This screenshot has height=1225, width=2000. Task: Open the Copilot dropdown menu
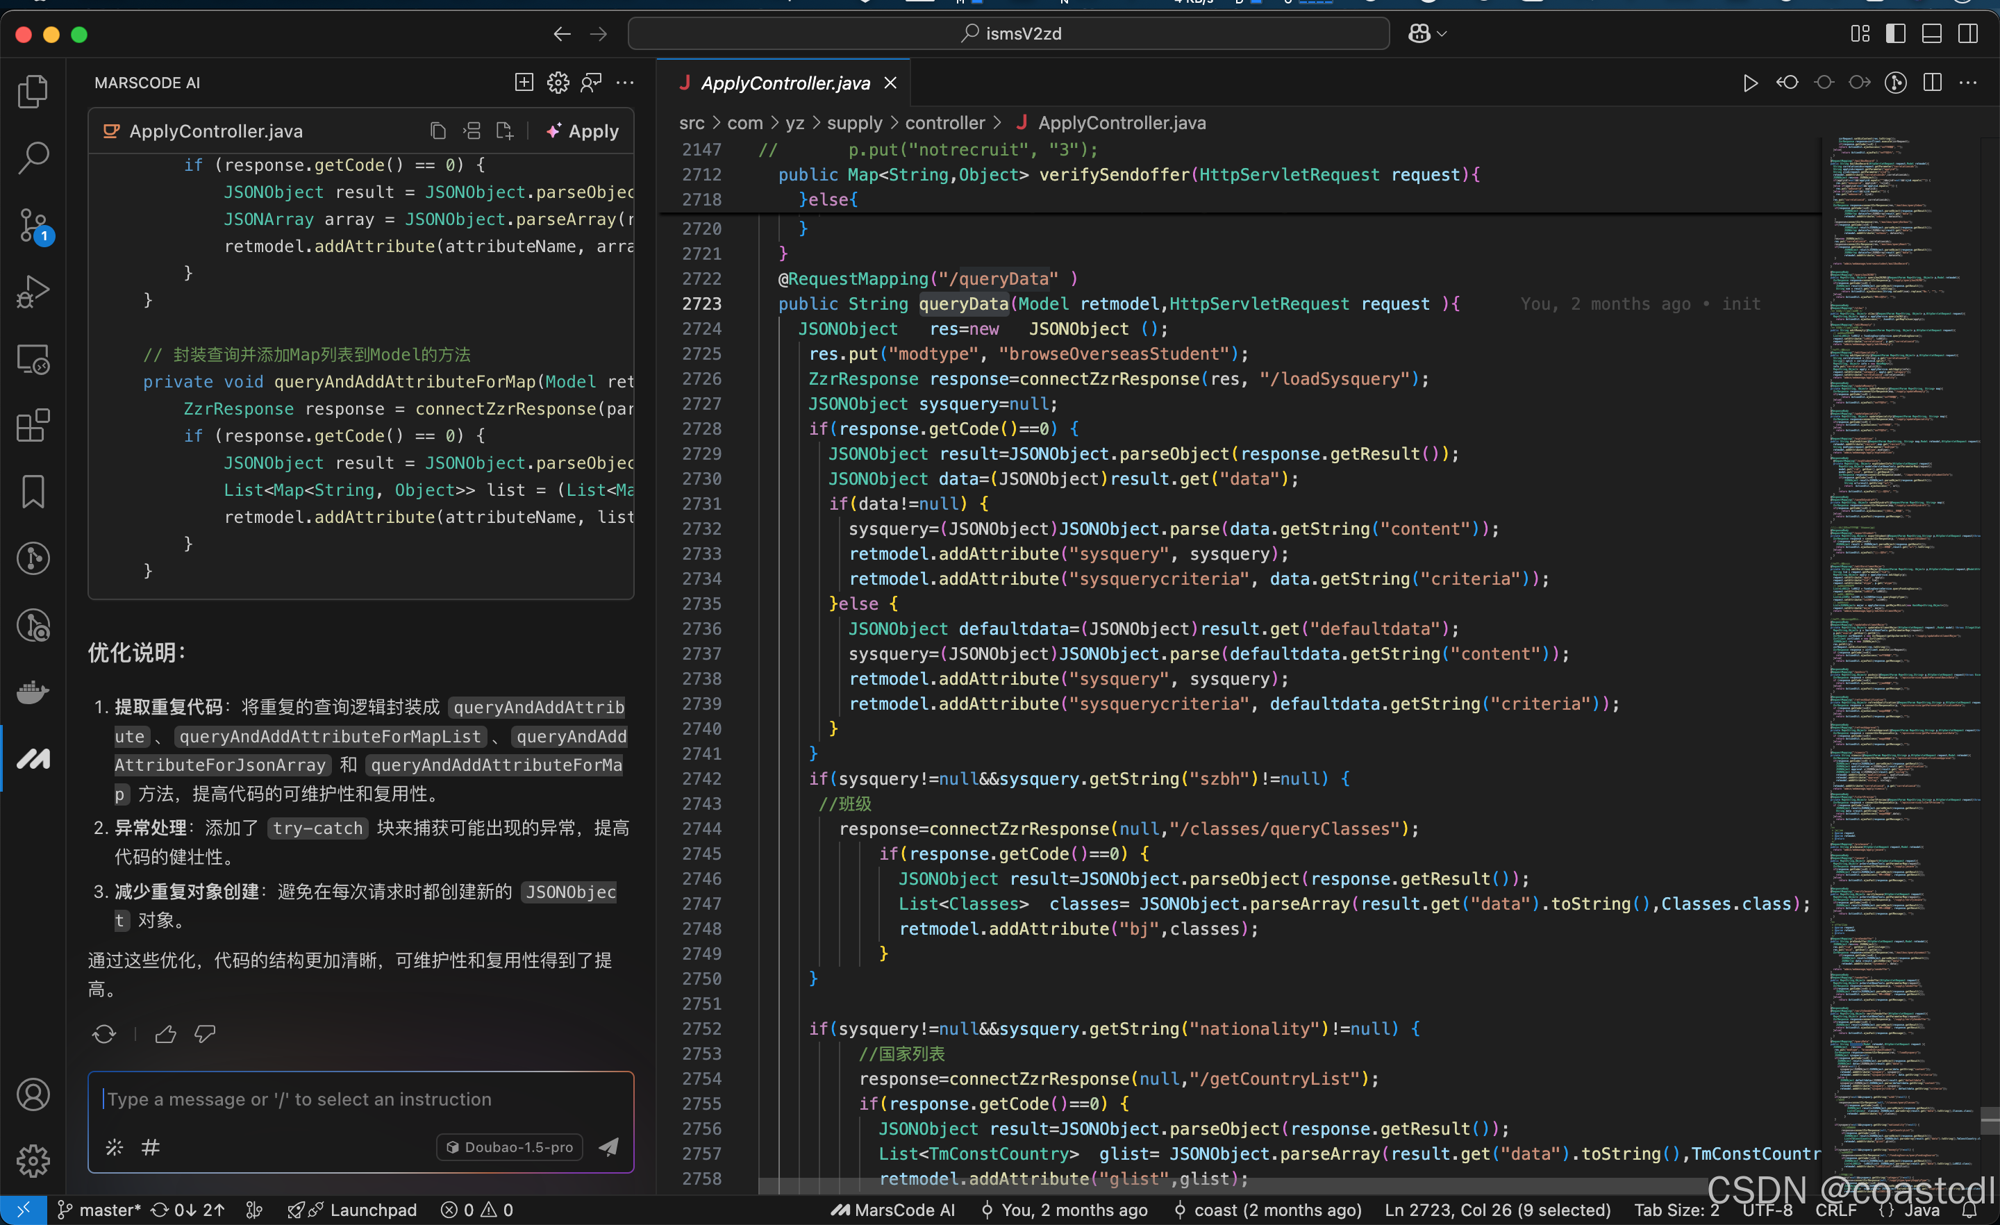[x=1428, y=33]
